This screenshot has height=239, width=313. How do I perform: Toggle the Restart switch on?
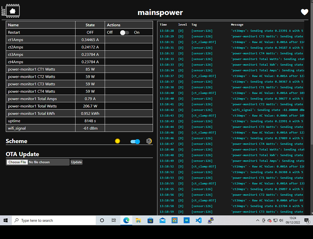(x=124, y=33)
